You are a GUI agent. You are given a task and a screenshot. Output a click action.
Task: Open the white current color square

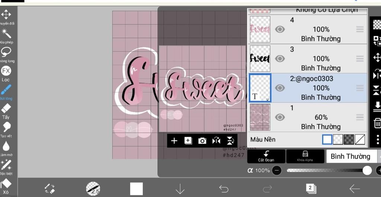(x=136, y=189)
